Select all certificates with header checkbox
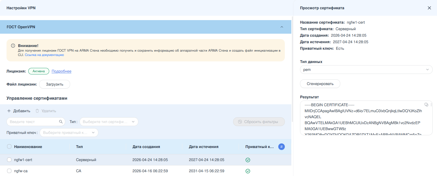This screenshot has height=176, width=437. click(x=9, y=146)
